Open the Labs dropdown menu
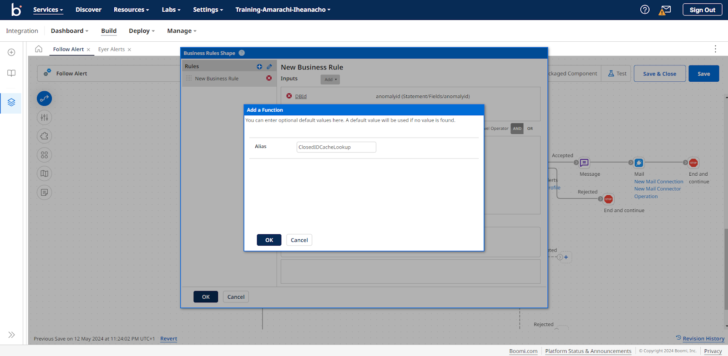Screen dimensions: 728x356 click(171, 10)
